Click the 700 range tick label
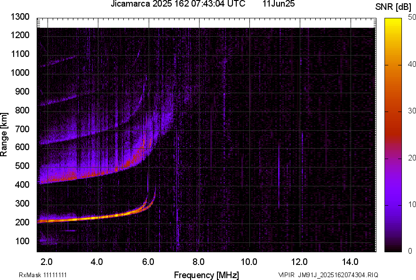This screenshot has width=416, height=280. [x=22, y=129]
